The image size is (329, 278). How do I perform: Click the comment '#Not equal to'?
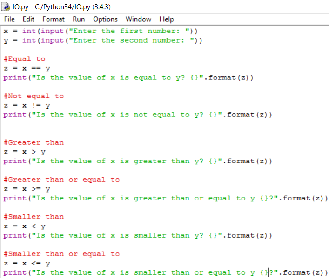click(34, 96)
